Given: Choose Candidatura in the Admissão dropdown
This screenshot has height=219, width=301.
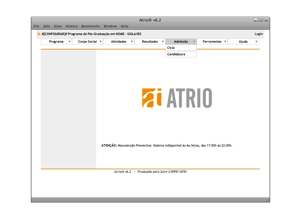Looking at the screenshot, I should (176, 54).
